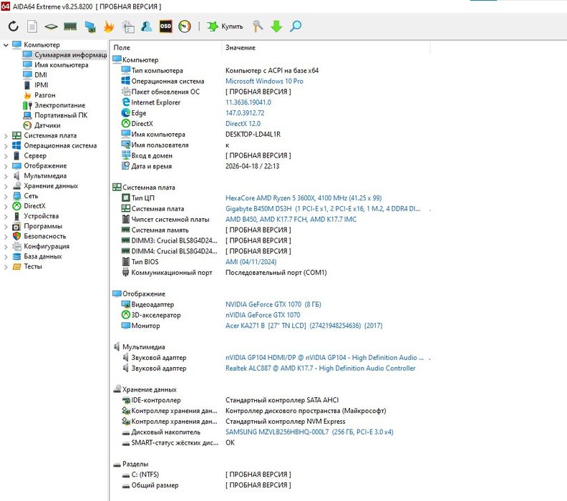
Task: Open the SAMSUNG MZVLB256HBHQ-000L7 drive link
Action: click(309, 432)
